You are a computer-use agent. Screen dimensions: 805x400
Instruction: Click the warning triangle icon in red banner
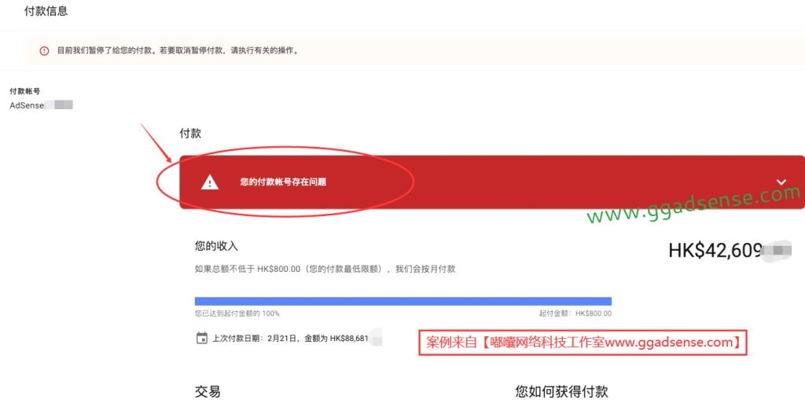(x=209, y=182)
